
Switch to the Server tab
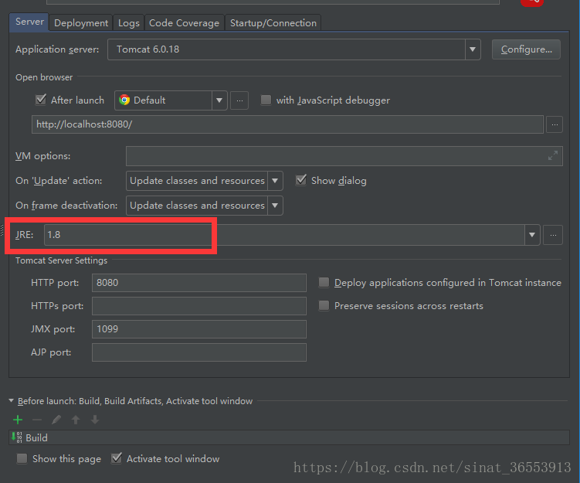click(29, 22)
